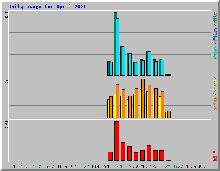
Task: Click the tallest red KB bar for day 17
Action: (116, 141)
